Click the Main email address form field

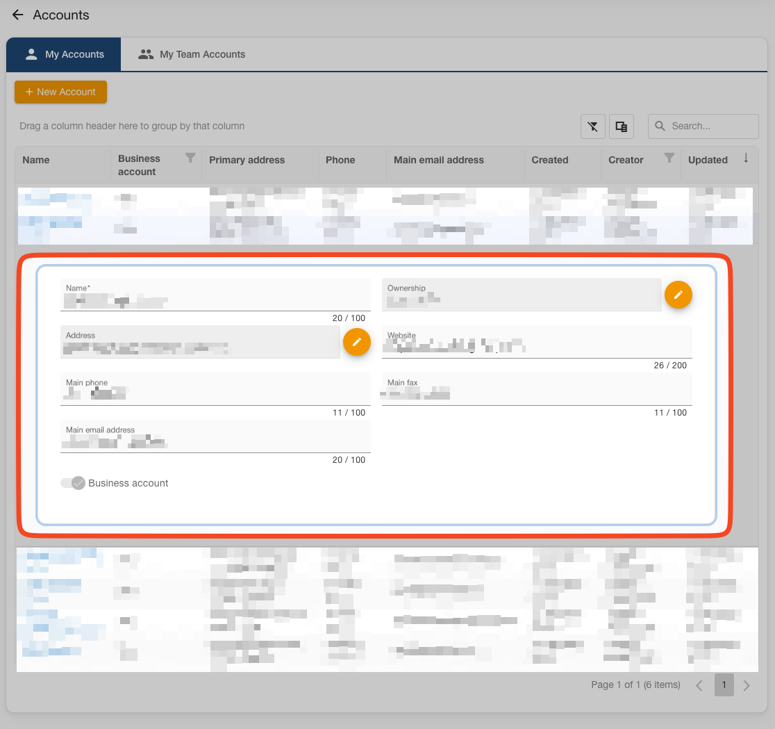(x=215, y=443)
